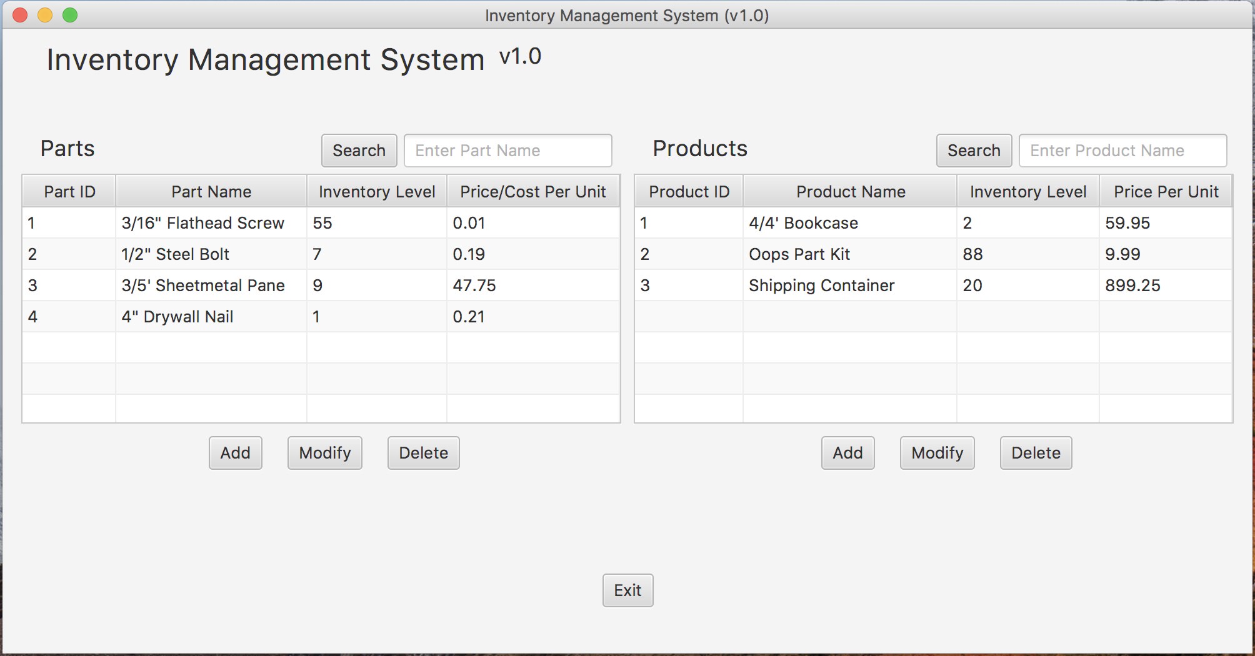Click the inventory value 88
This screenshot has height=656, width=1255.
click(1028, 254)
